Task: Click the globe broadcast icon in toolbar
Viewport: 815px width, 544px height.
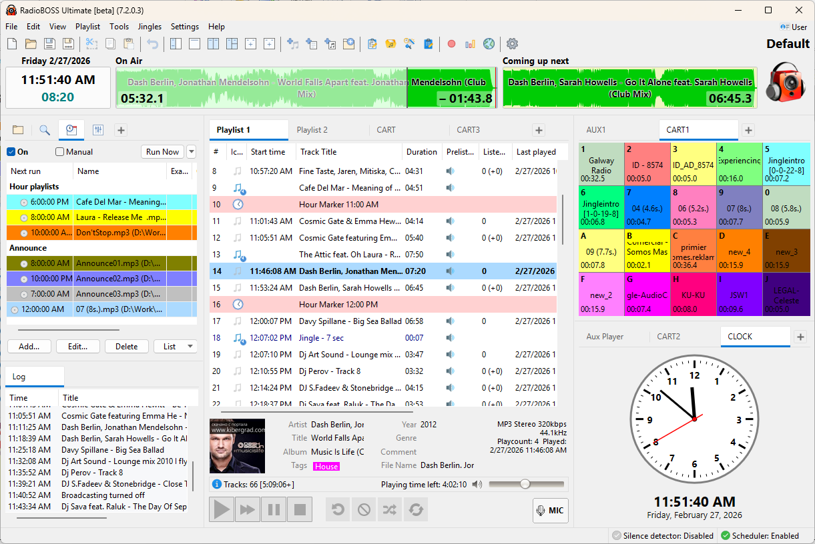Action: (489, 44)
